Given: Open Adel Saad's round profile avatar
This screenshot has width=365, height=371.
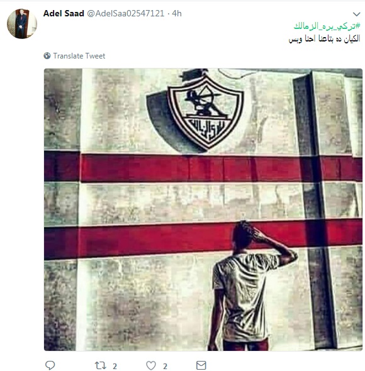Looking at the screenshot, I should [x=22, y=24].
